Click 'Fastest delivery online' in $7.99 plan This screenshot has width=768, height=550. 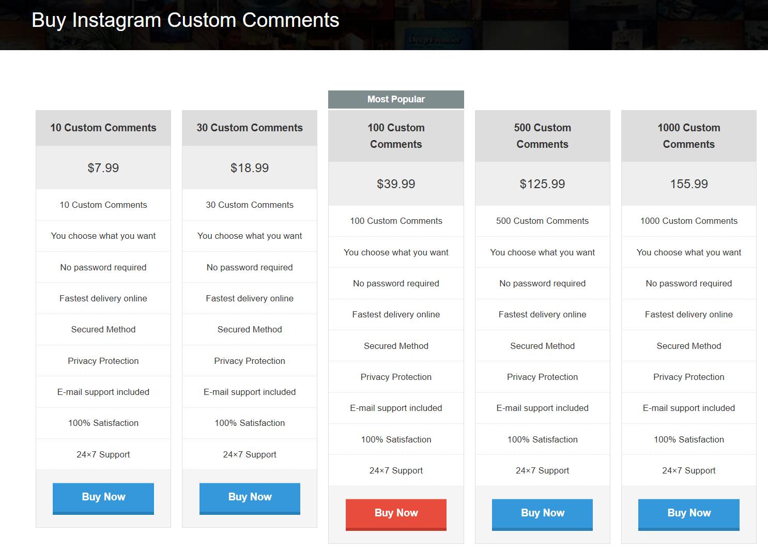click(x=103, y=298)
